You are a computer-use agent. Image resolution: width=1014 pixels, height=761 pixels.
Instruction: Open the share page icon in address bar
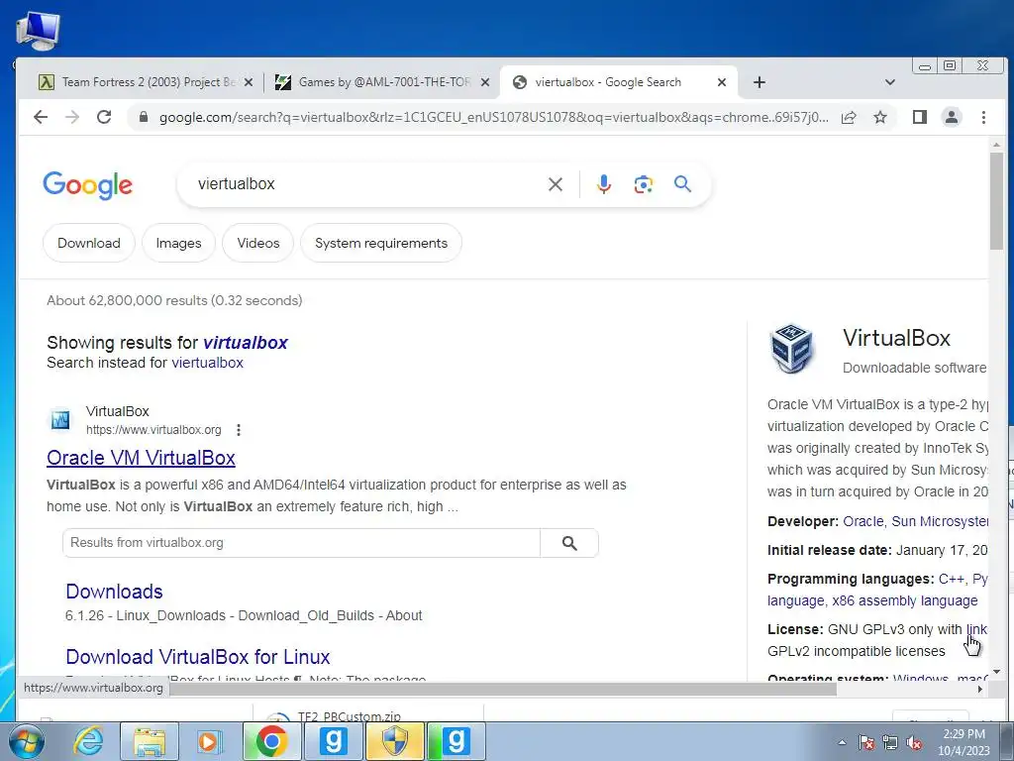(x=849, y=117)
